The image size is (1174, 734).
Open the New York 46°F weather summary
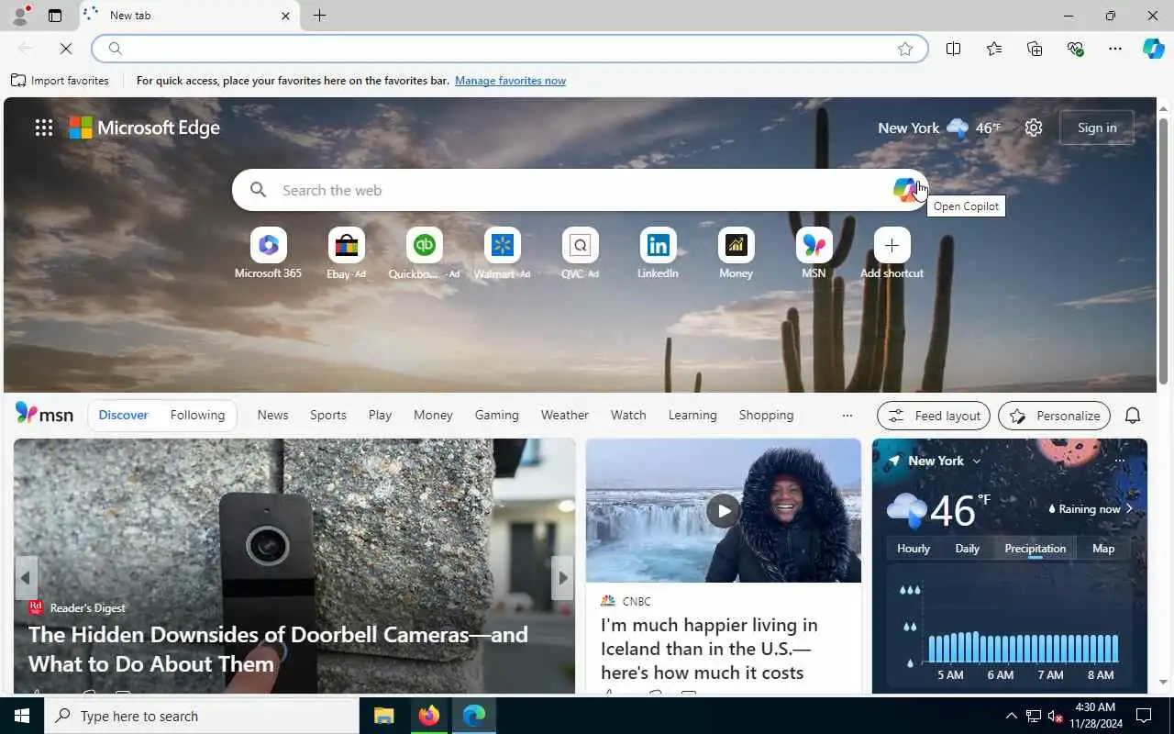[x=939, y=128]
